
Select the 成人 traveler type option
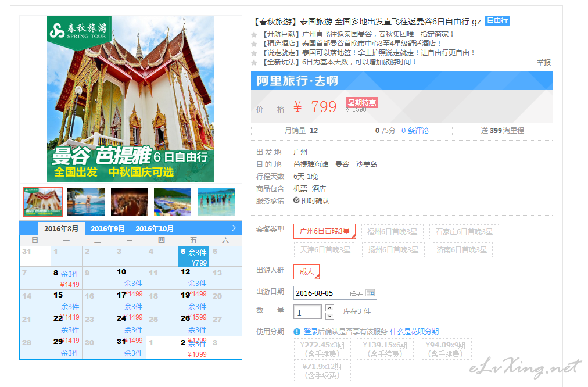click(x=306, y=272)
